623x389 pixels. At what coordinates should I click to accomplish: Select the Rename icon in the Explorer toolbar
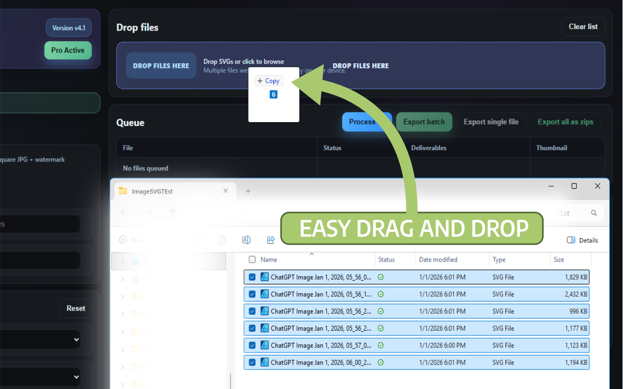pos(246,240)
